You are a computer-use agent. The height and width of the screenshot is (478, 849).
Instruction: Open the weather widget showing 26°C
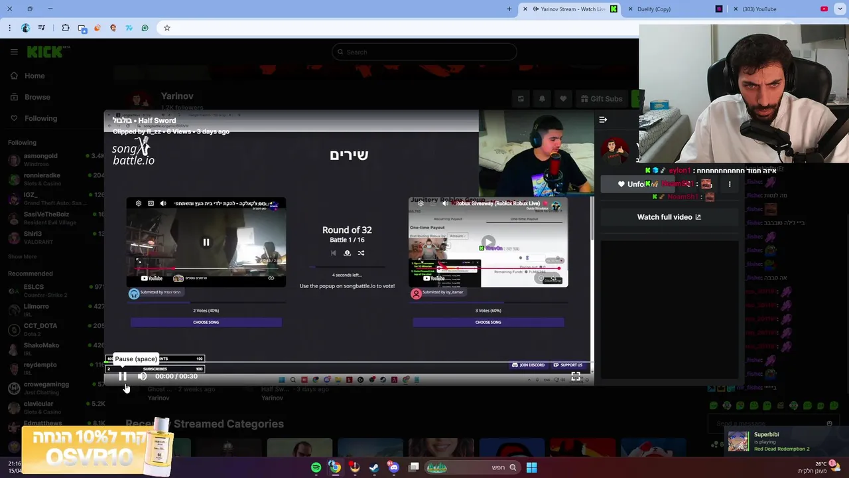pos(820,467)
